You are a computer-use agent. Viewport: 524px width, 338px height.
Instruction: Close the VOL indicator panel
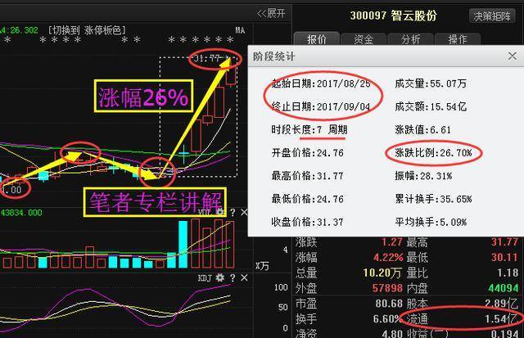(x=244, y=212)
